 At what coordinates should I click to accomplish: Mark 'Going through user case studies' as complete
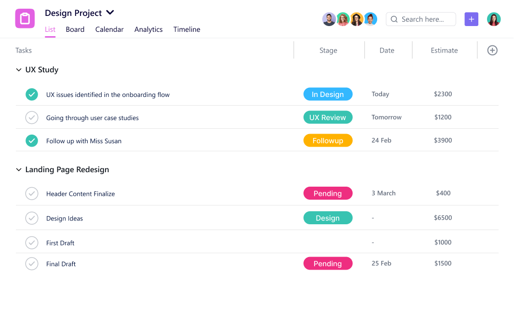click(32, 117)
